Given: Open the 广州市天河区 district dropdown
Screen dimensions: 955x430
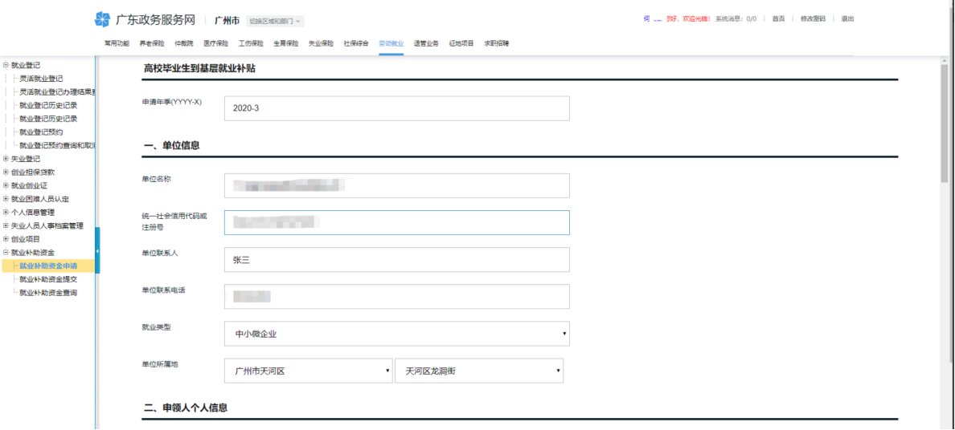Looking at the screenshot, I should (x=309, y=371).
